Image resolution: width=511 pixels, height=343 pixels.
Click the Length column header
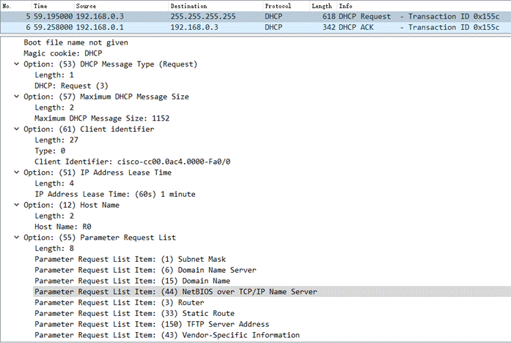click(321, 5)
